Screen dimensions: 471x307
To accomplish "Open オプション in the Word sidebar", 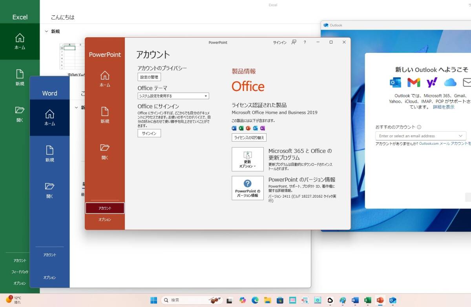I will coord(49,278).
